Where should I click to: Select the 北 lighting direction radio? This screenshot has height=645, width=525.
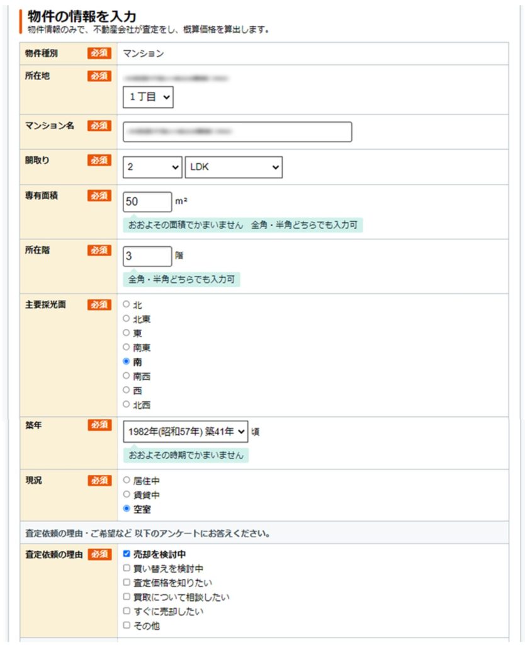[127, 304]
